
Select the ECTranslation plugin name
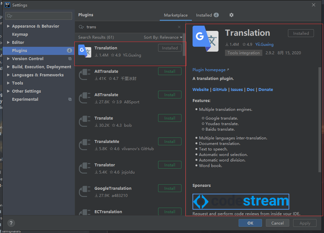[x=108, y=212]
